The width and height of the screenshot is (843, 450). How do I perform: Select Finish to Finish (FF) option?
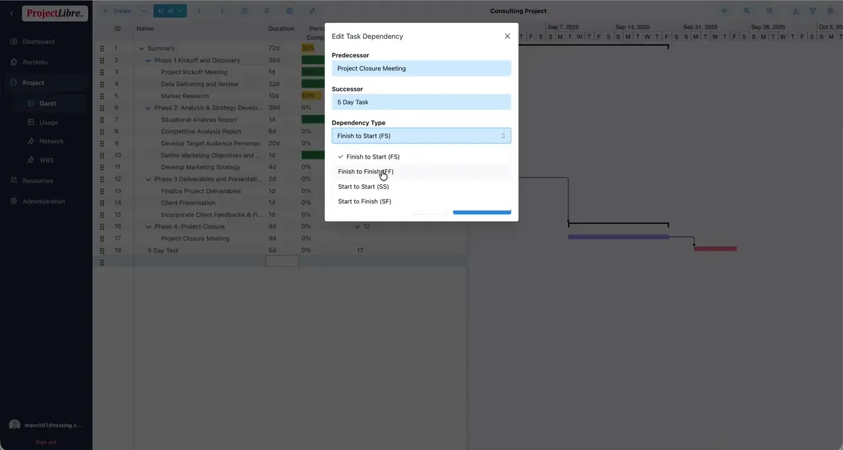point(421,172)
